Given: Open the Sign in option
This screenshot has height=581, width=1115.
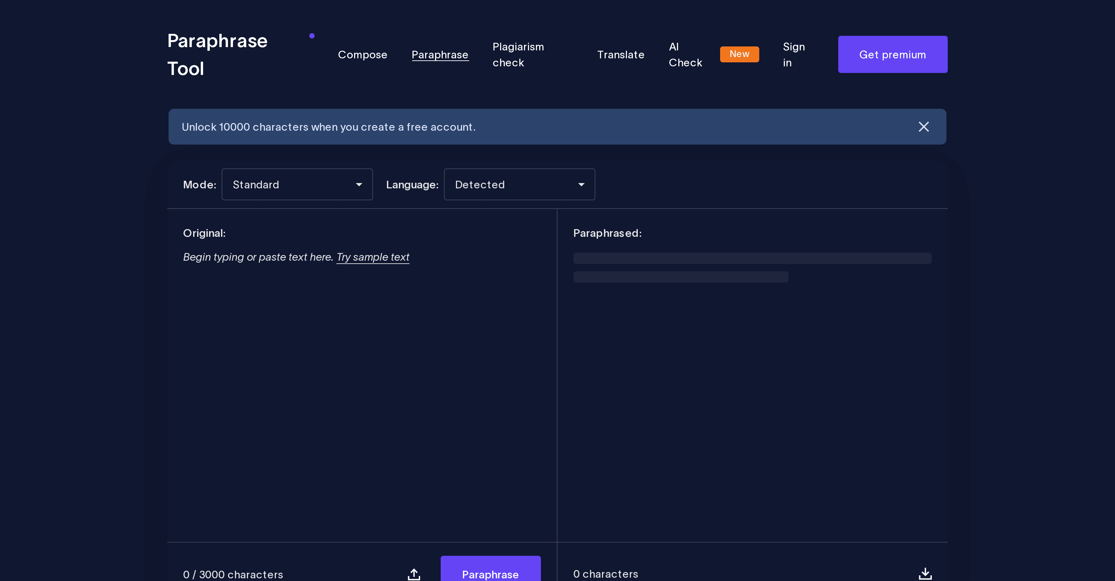Looking at the screenshot, I should click(794, 54).
